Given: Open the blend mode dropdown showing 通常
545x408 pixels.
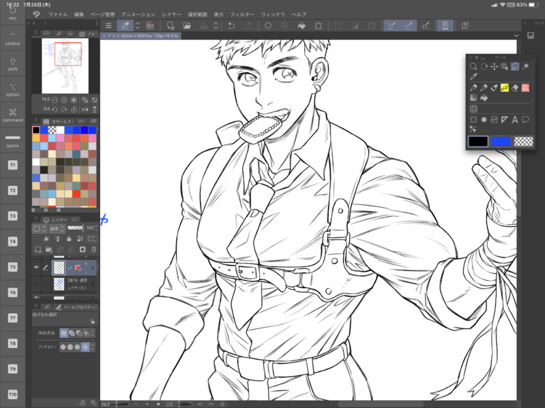Looking at the screenshot, I should [57, 228].
